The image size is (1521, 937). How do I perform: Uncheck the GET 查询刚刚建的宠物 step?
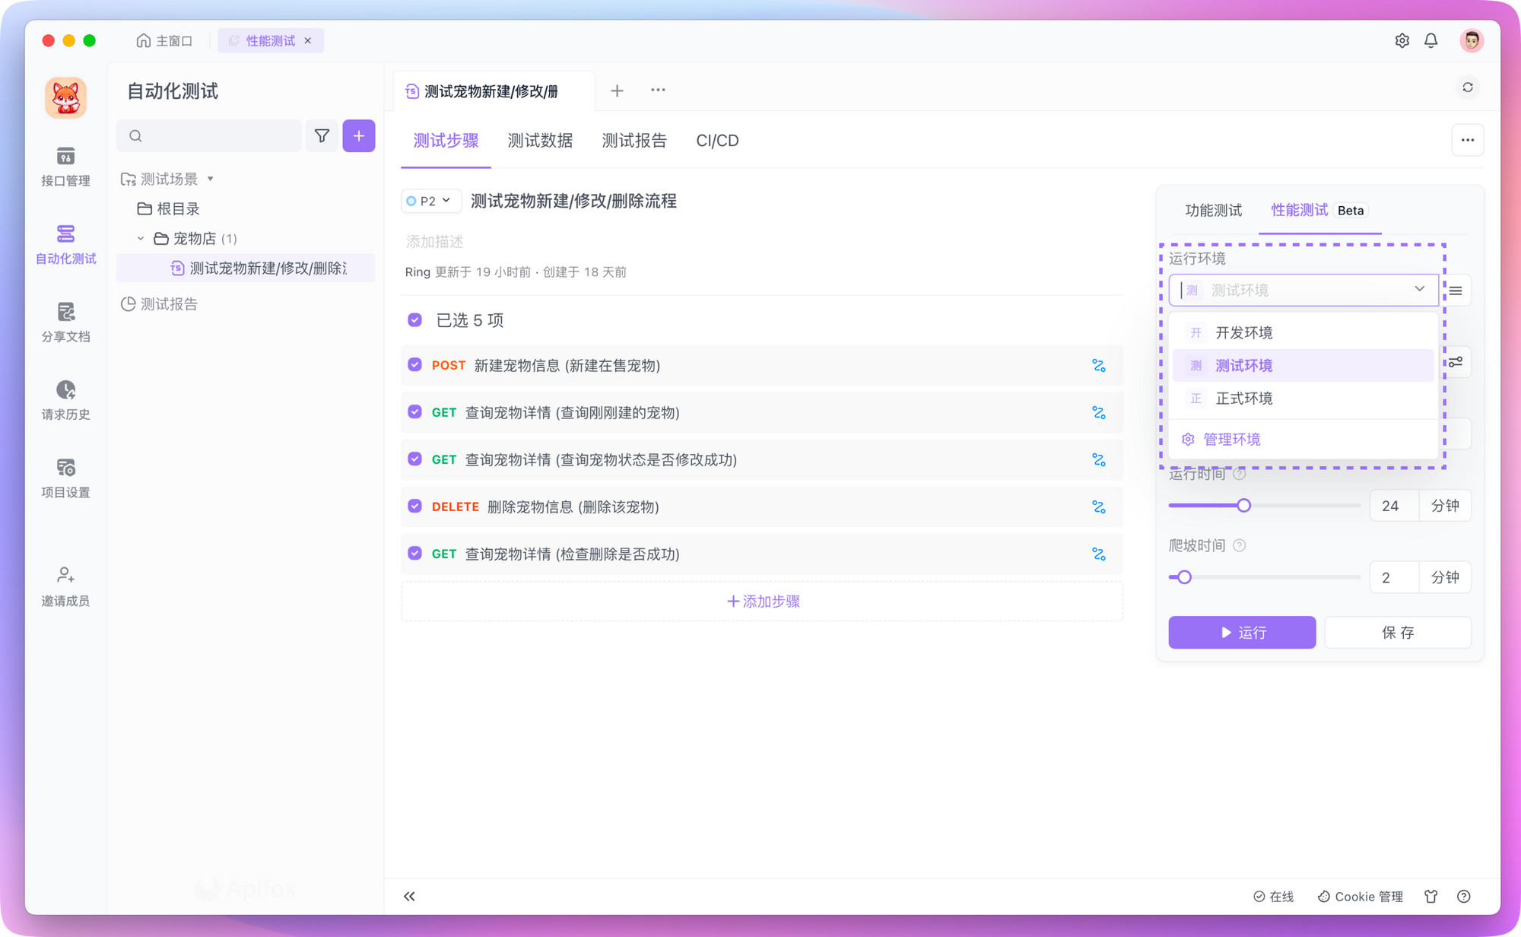click(414, 412)
